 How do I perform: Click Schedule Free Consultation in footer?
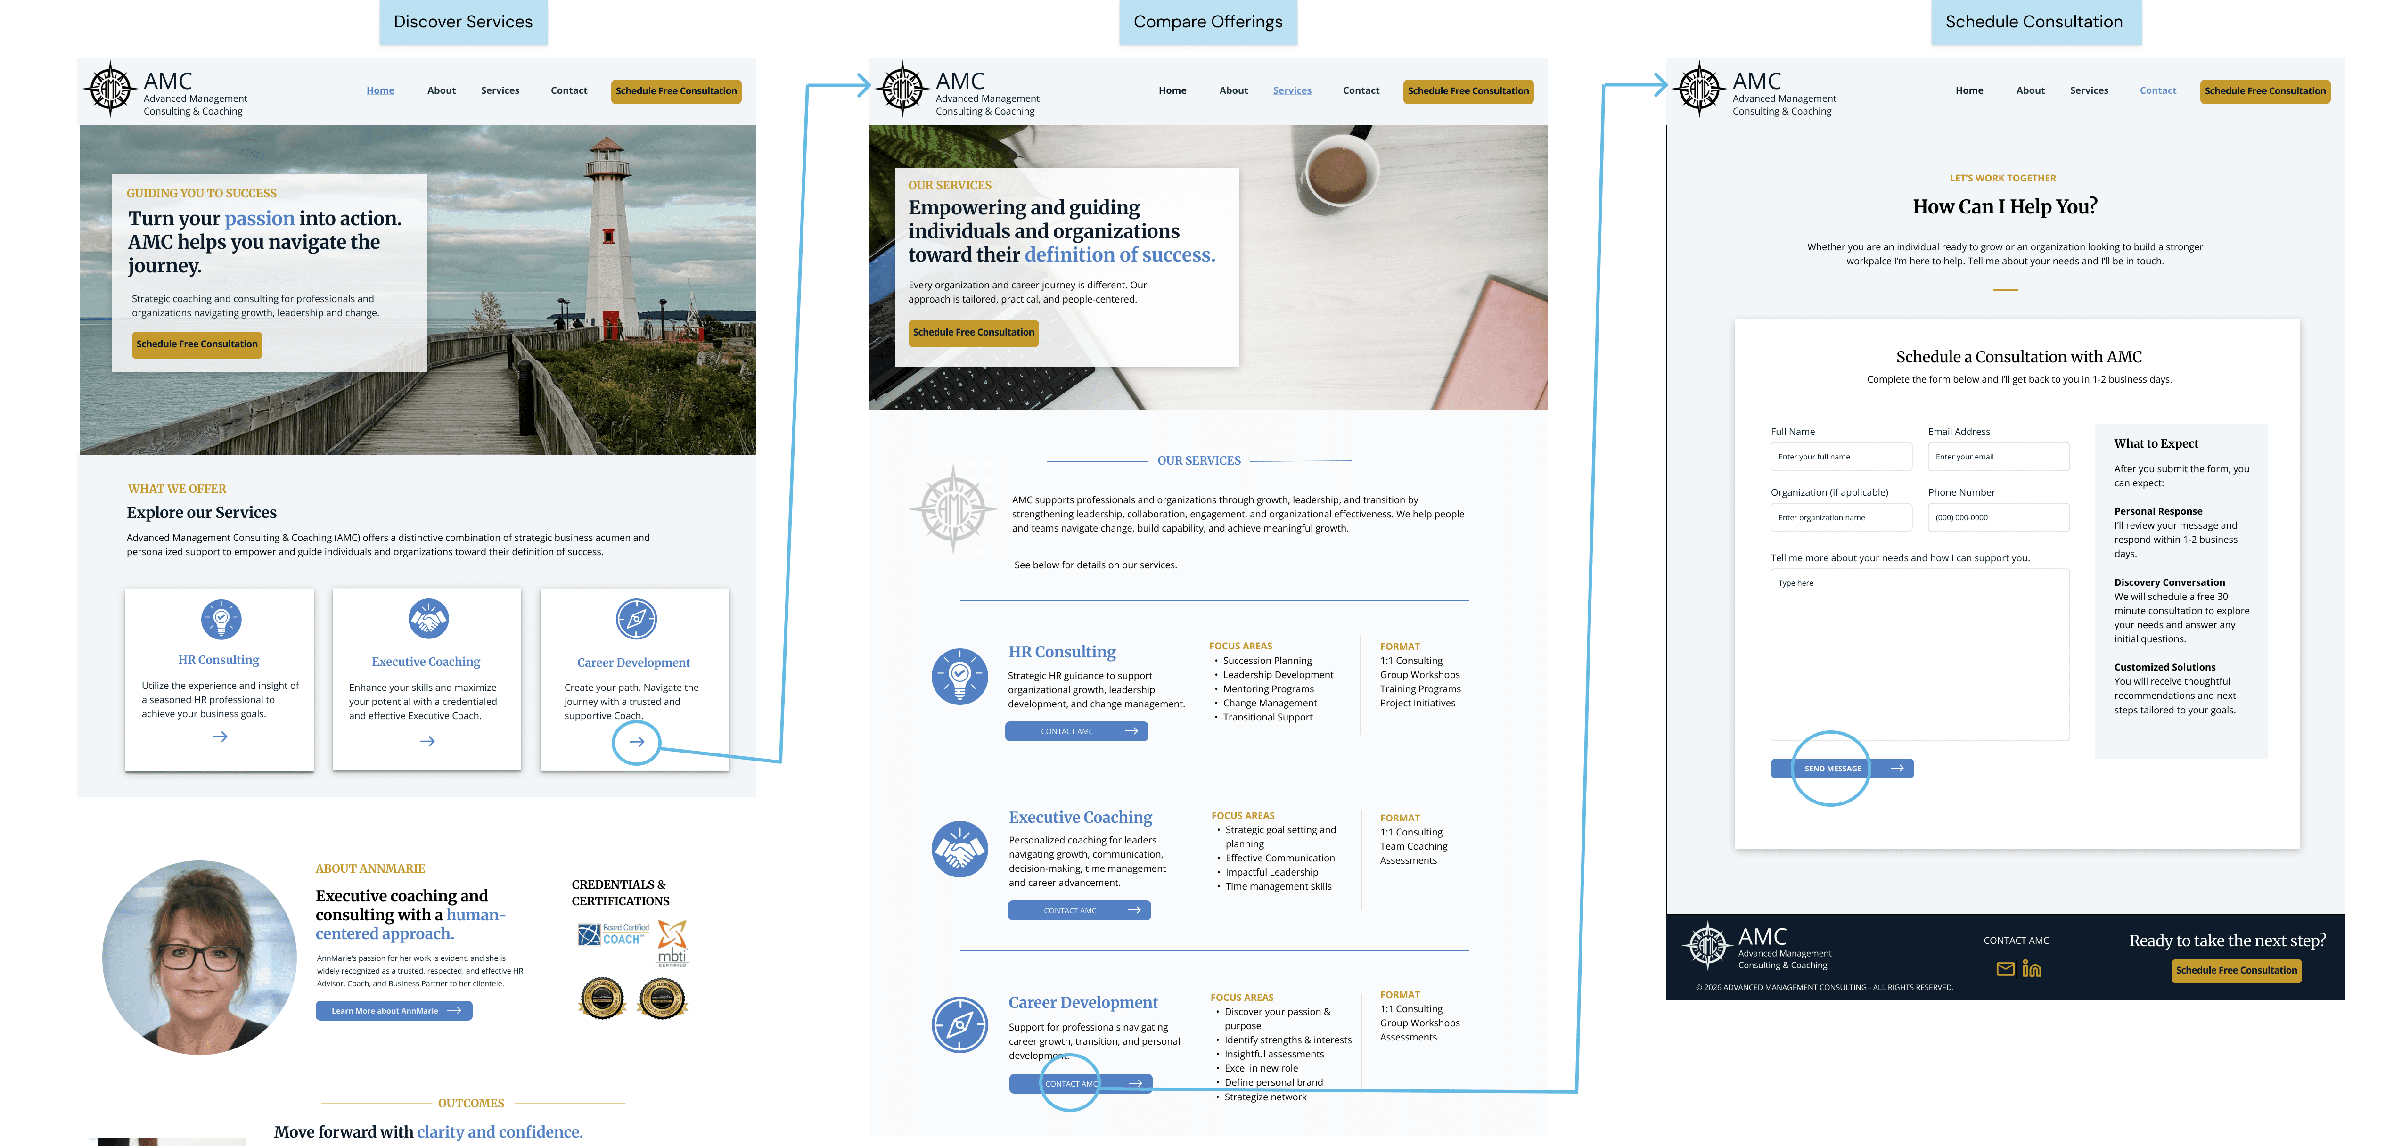click(x=2236, y=971)
